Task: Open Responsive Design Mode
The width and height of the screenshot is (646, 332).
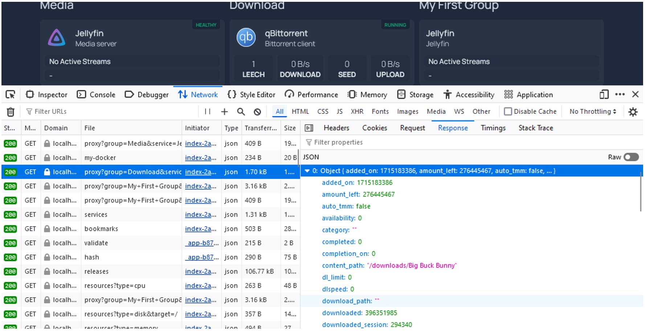Action: click(x=603, y=94)
